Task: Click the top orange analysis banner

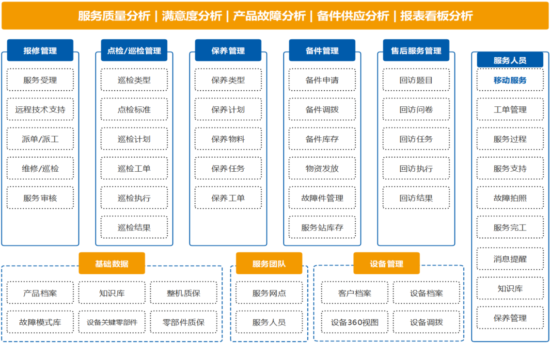Action: [275, 16]
